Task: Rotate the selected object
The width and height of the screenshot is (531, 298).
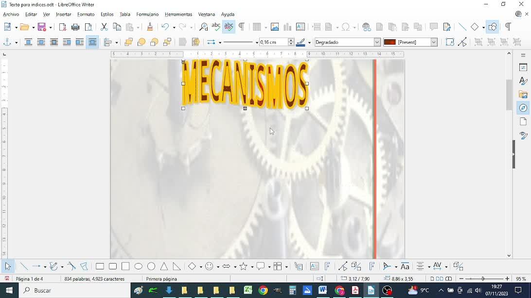Action: coord(450,42)
